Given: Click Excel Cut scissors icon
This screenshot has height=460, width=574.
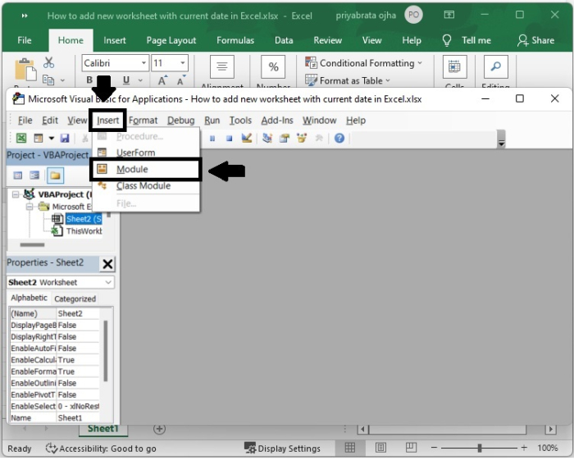Looking at the screenshot, I should [x=48, y=62].
